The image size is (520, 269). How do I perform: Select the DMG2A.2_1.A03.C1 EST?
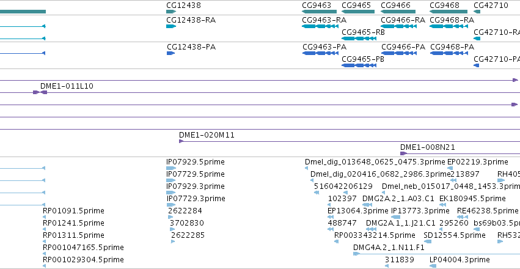coord(367,205)
